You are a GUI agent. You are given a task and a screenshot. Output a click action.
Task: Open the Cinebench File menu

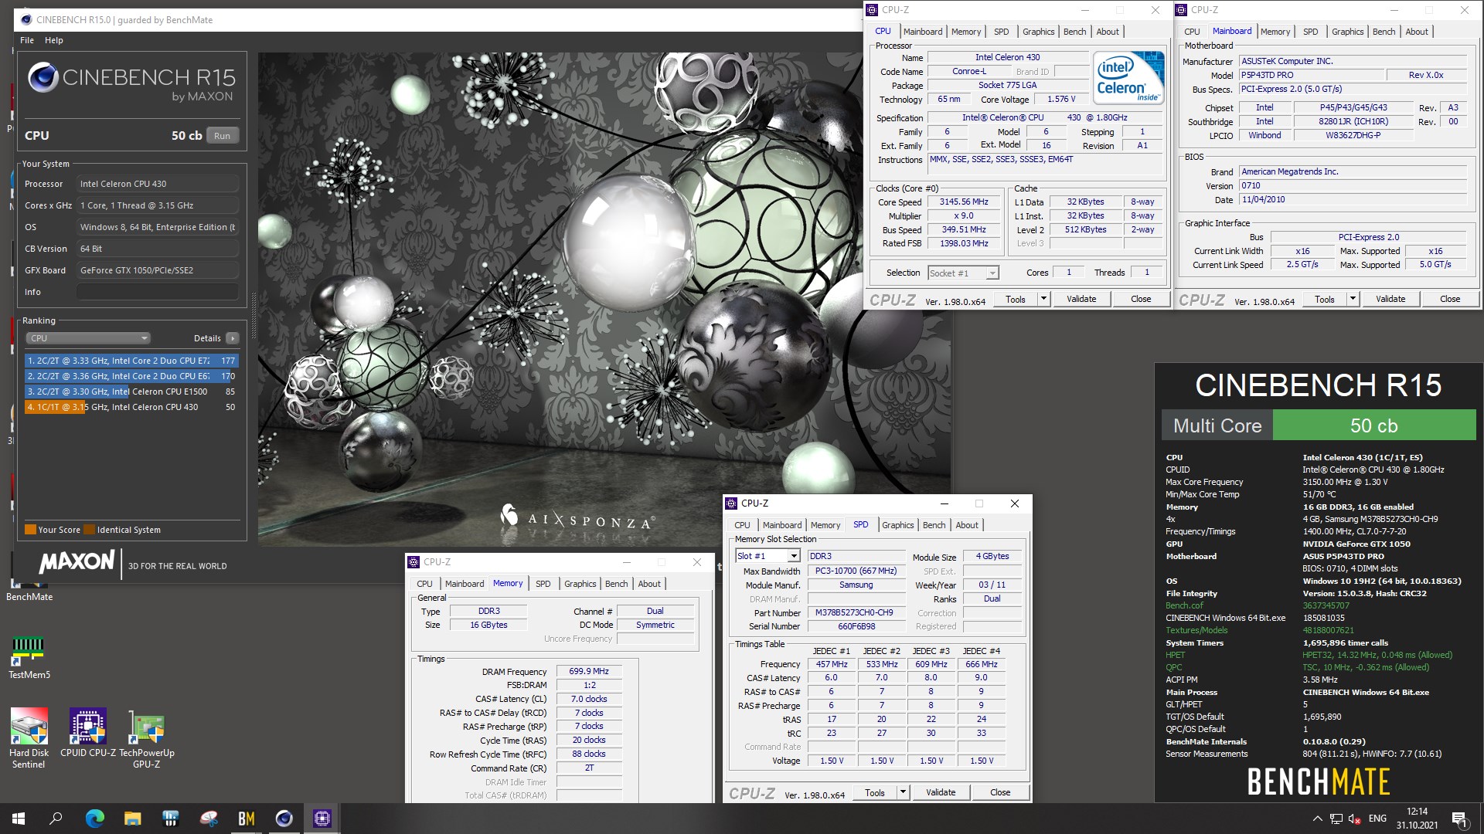[27, 40]
